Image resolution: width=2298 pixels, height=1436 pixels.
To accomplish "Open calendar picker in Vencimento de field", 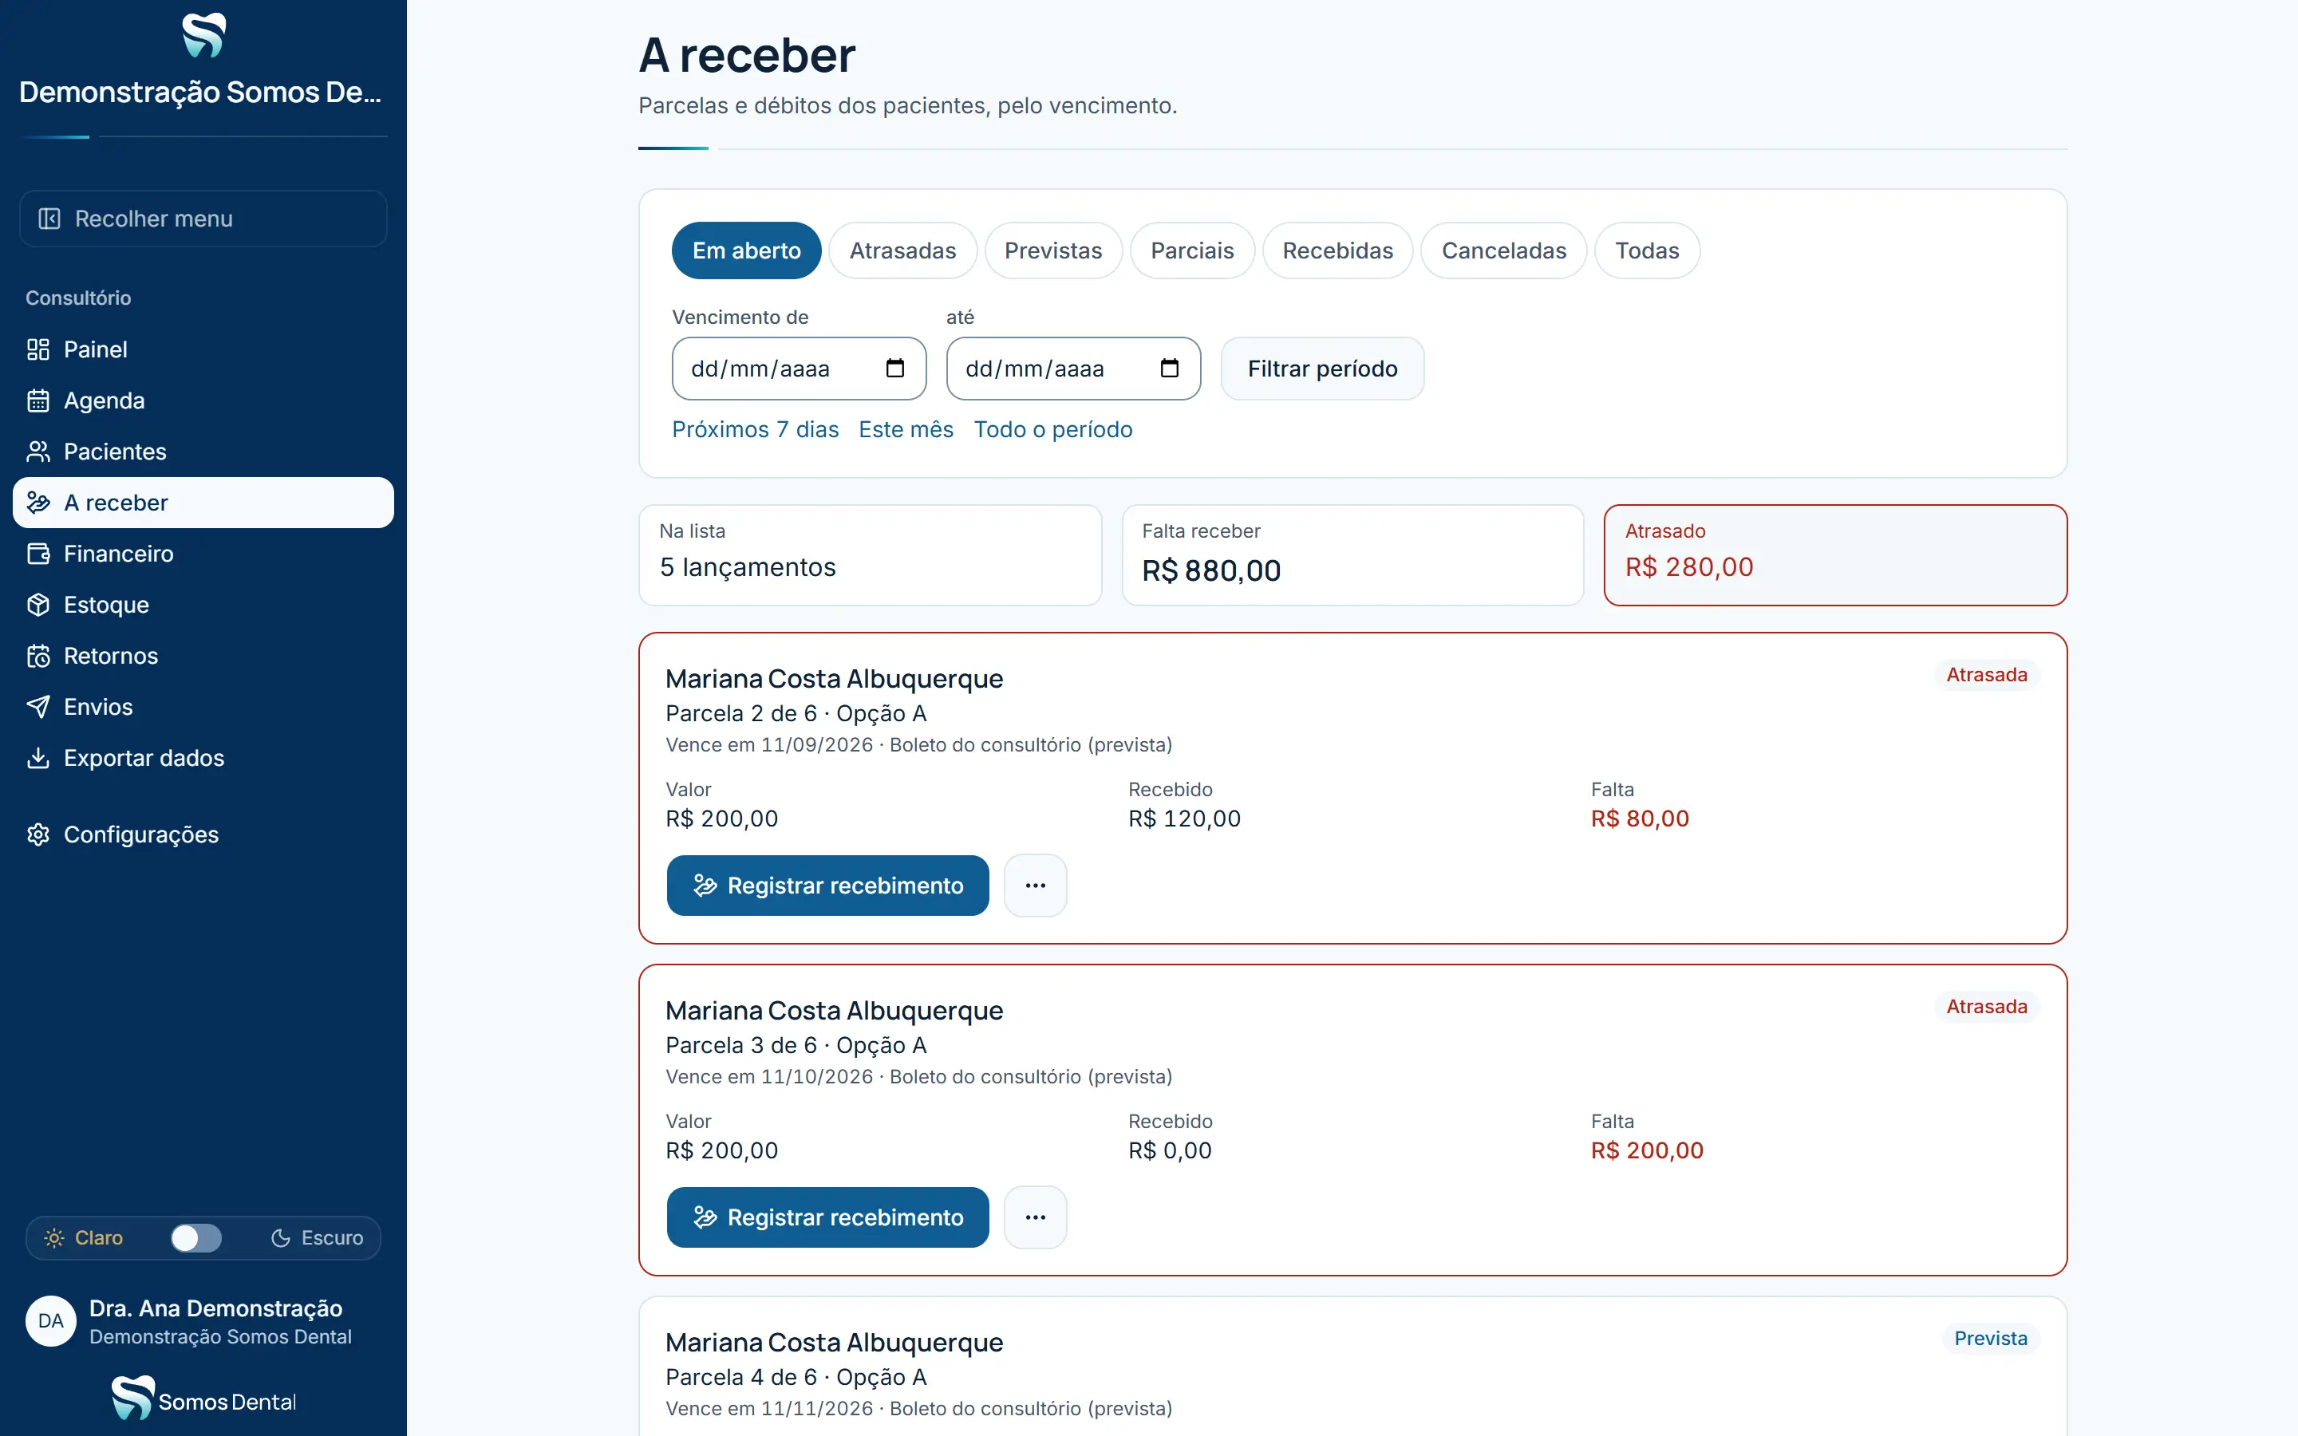I will click(894, 369).
